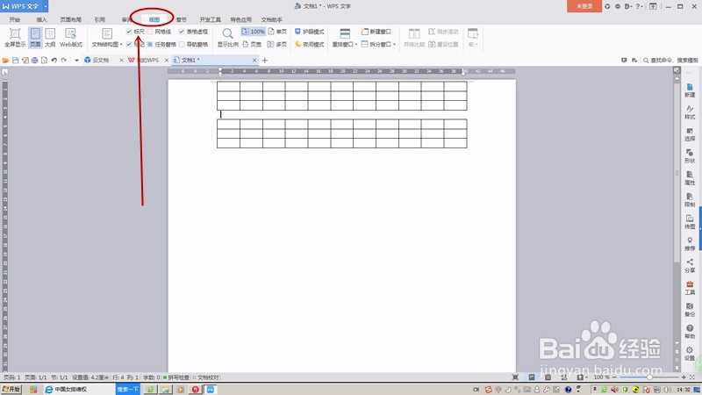The image size is (702, 395).
Task: Click the Undo arrow icon
Action: [54, 60]
